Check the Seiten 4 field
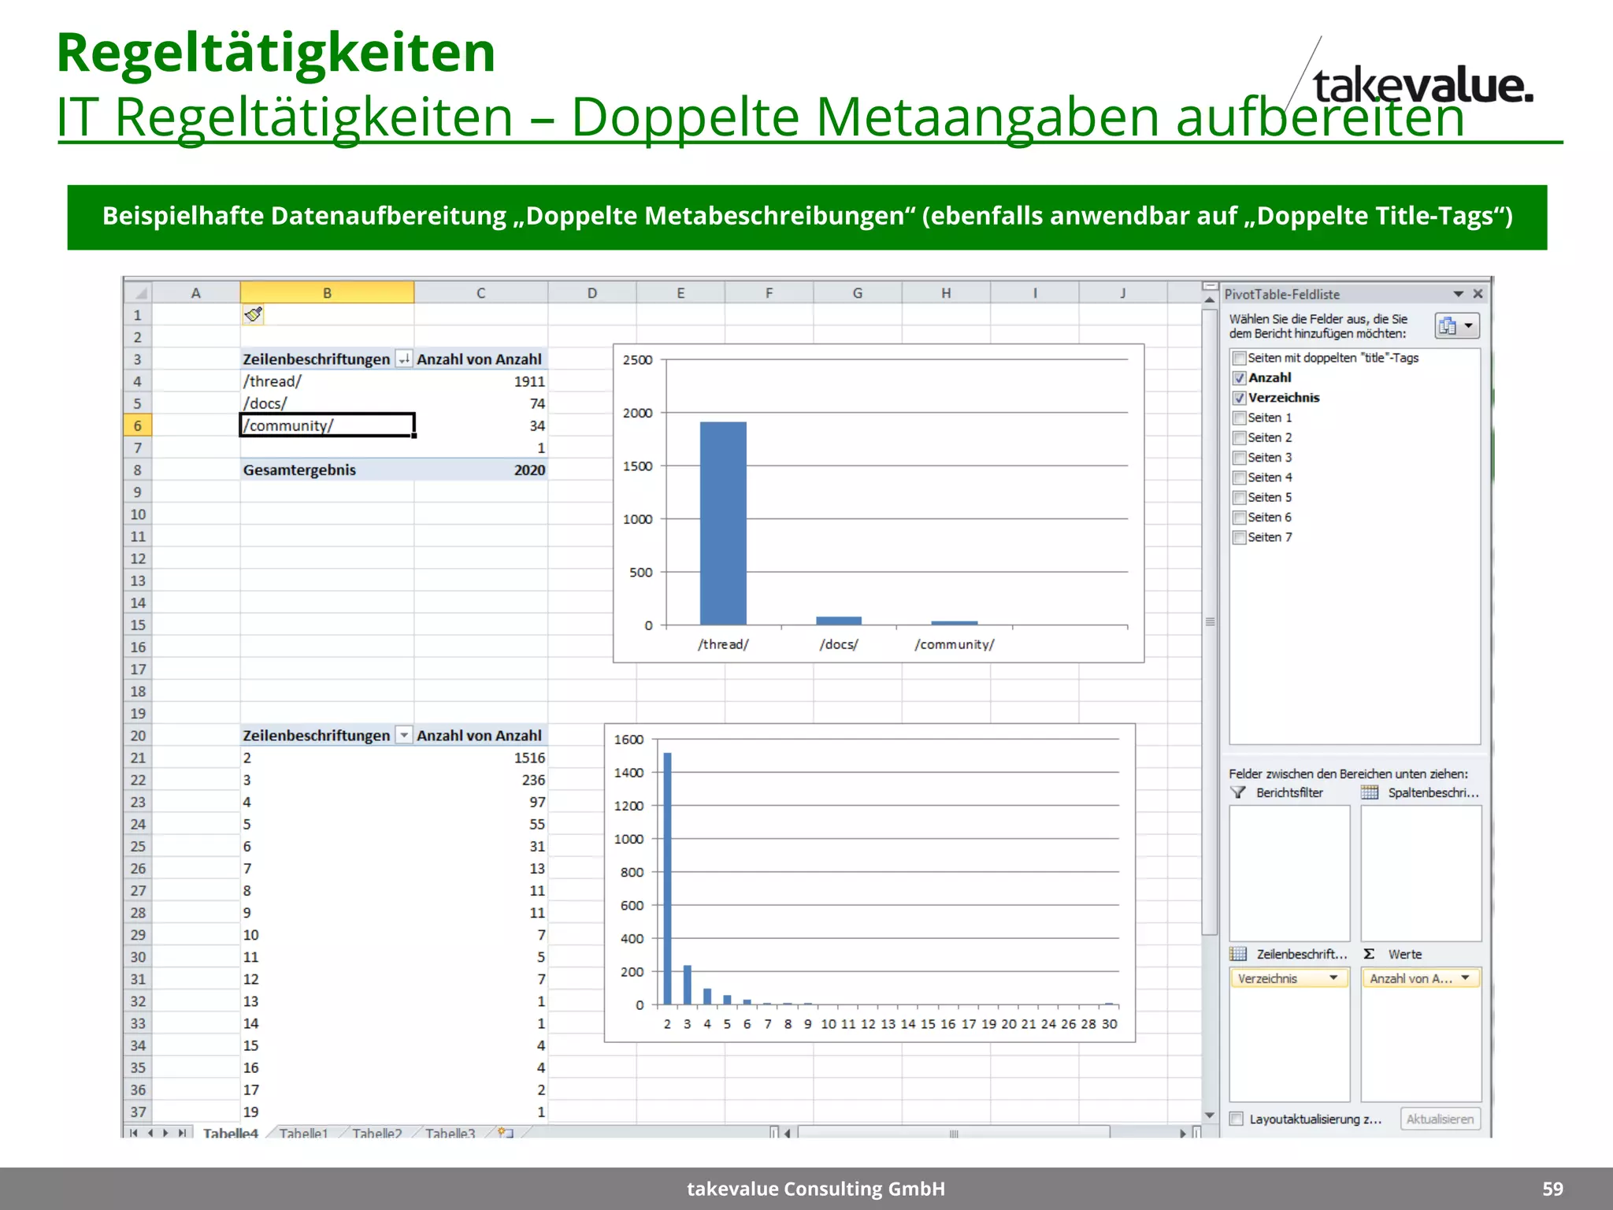 (x=1239, y=477)
